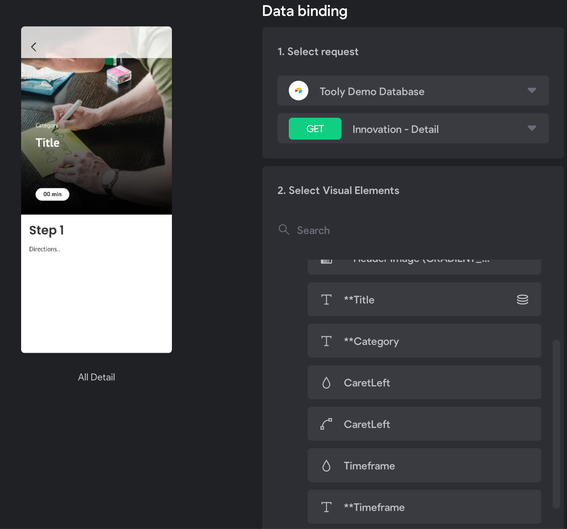567x529 pixels.
Task: Select the **Category element row
Action: [x=424, y=341]
